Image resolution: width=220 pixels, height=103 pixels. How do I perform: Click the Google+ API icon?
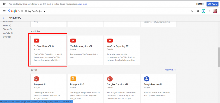tap(36, 79)
